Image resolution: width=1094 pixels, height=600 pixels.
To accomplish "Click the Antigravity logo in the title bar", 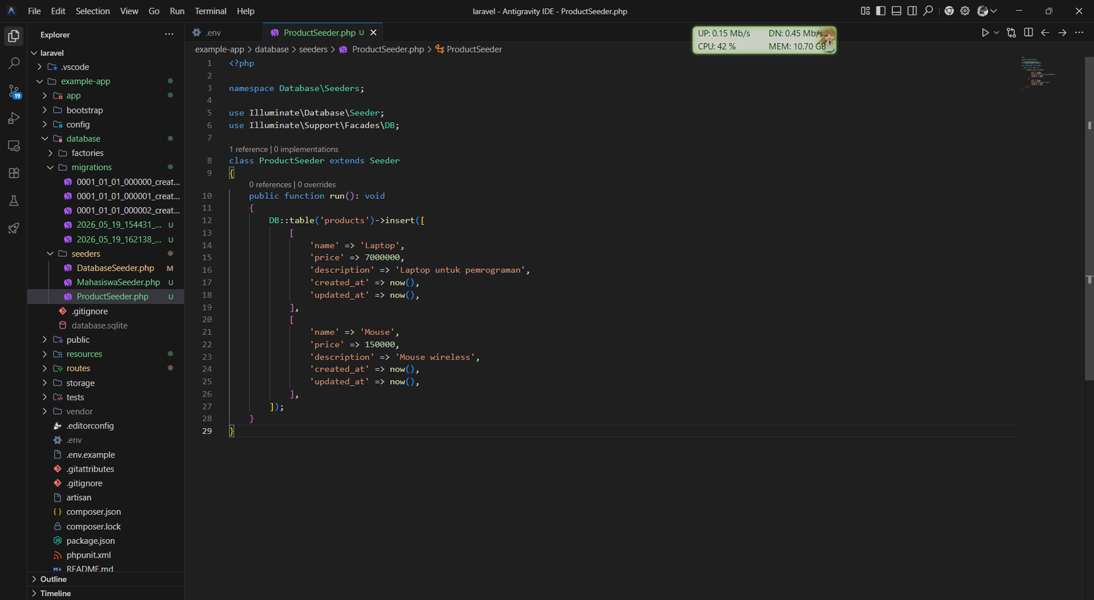I will (12, 11).
